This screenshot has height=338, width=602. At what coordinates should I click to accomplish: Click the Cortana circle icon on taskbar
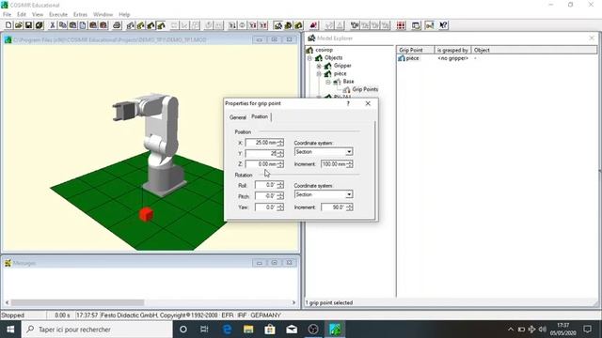pyautogui.click(x=183, y=330)
